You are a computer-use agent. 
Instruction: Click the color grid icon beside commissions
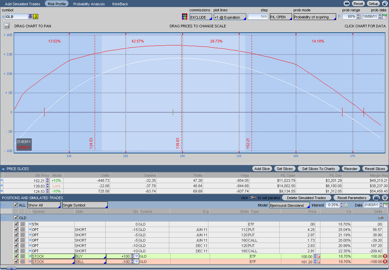[x=184, y=17]
